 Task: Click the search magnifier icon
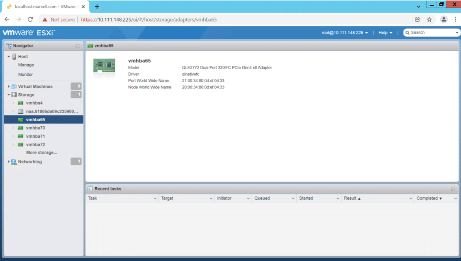click(407, 33)
